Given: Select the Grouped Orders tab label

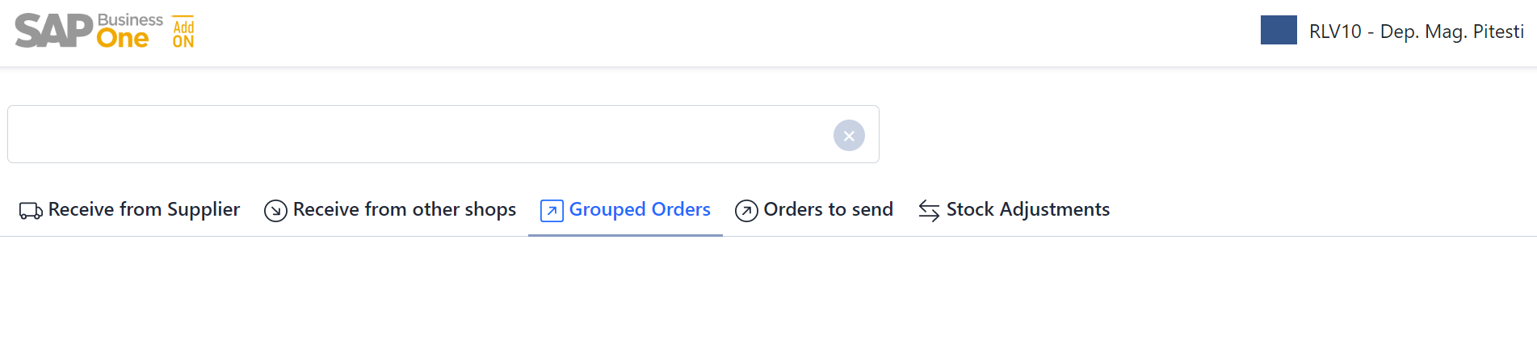Looking at the screenshot, I should point(640,209).
